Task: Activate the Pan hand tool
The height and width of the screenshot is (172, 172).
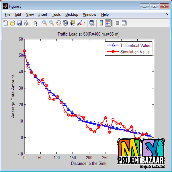Action: point(58,23)
